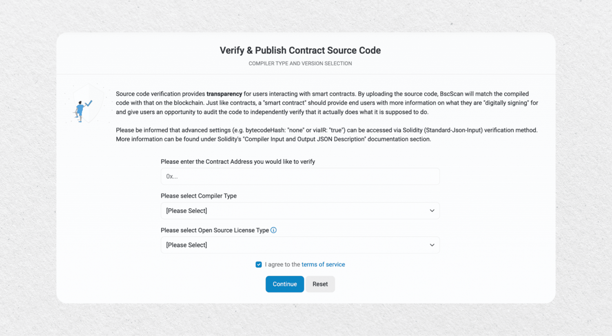The width and height of the screenshot is (612, 336).
Task: Click the Compiler Type dropdown chevron arrow
Action: [432, 211]
